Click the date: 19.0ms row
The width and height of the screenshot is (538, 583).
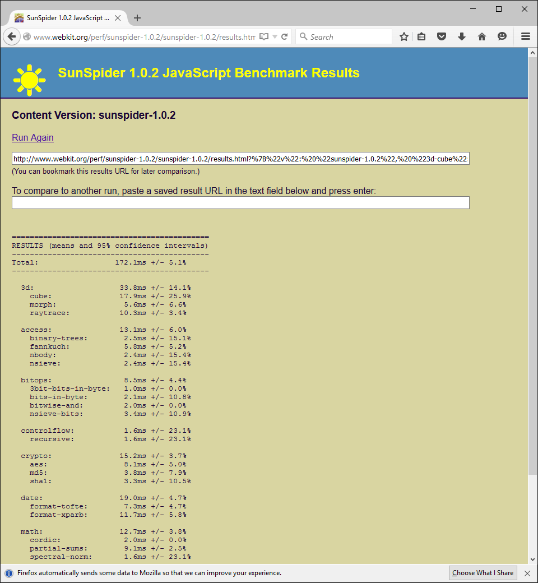(x=103, y=498)
